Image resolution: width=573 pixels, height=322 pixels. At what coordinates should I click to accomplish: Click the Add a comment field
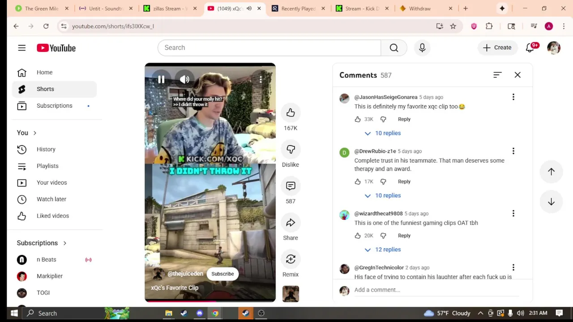[x=436, y=290]
